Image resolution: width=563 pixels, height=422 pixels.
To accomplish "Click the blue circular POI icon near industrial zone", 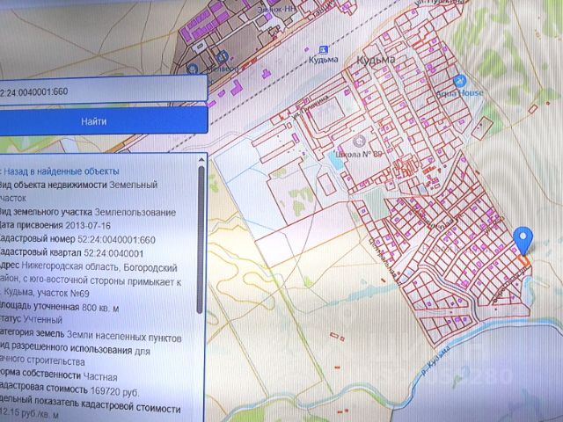I will pyautogui.click(x=222, y=56).
